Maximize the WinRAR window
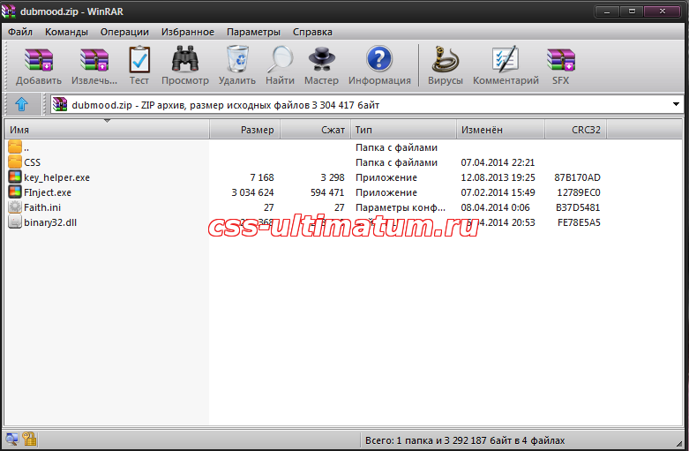This screenshot has width=689, height=451. click(632, 11)
